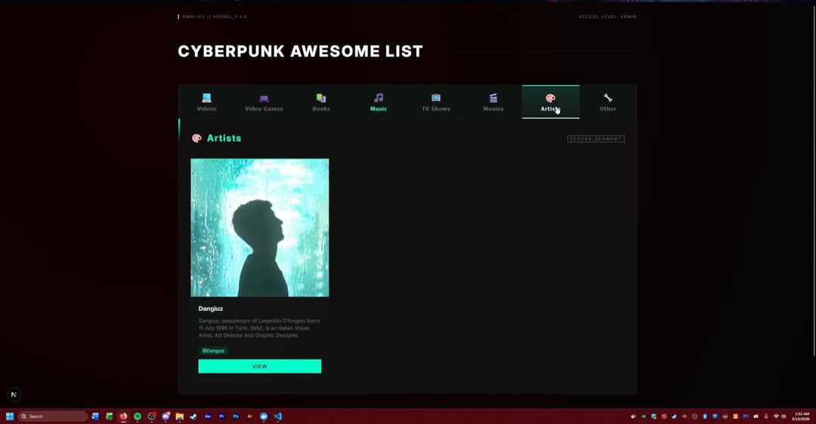Open the TV Shows tab
This screenshot has height=424, width=816.
pyautogui.click(x=436, y=103)
